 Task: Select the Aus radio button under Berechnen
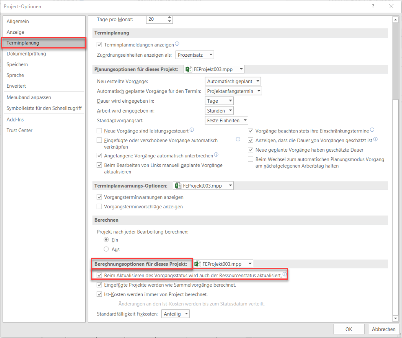(106, 249)
